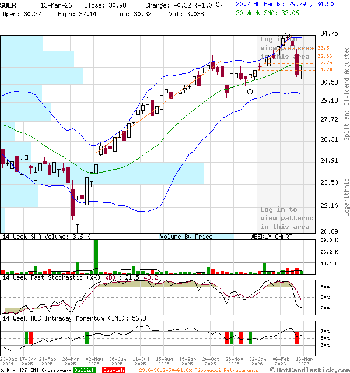Click the lowest candle near 20.69
This screenshot has width=350, height=373.
pos(77,214)
